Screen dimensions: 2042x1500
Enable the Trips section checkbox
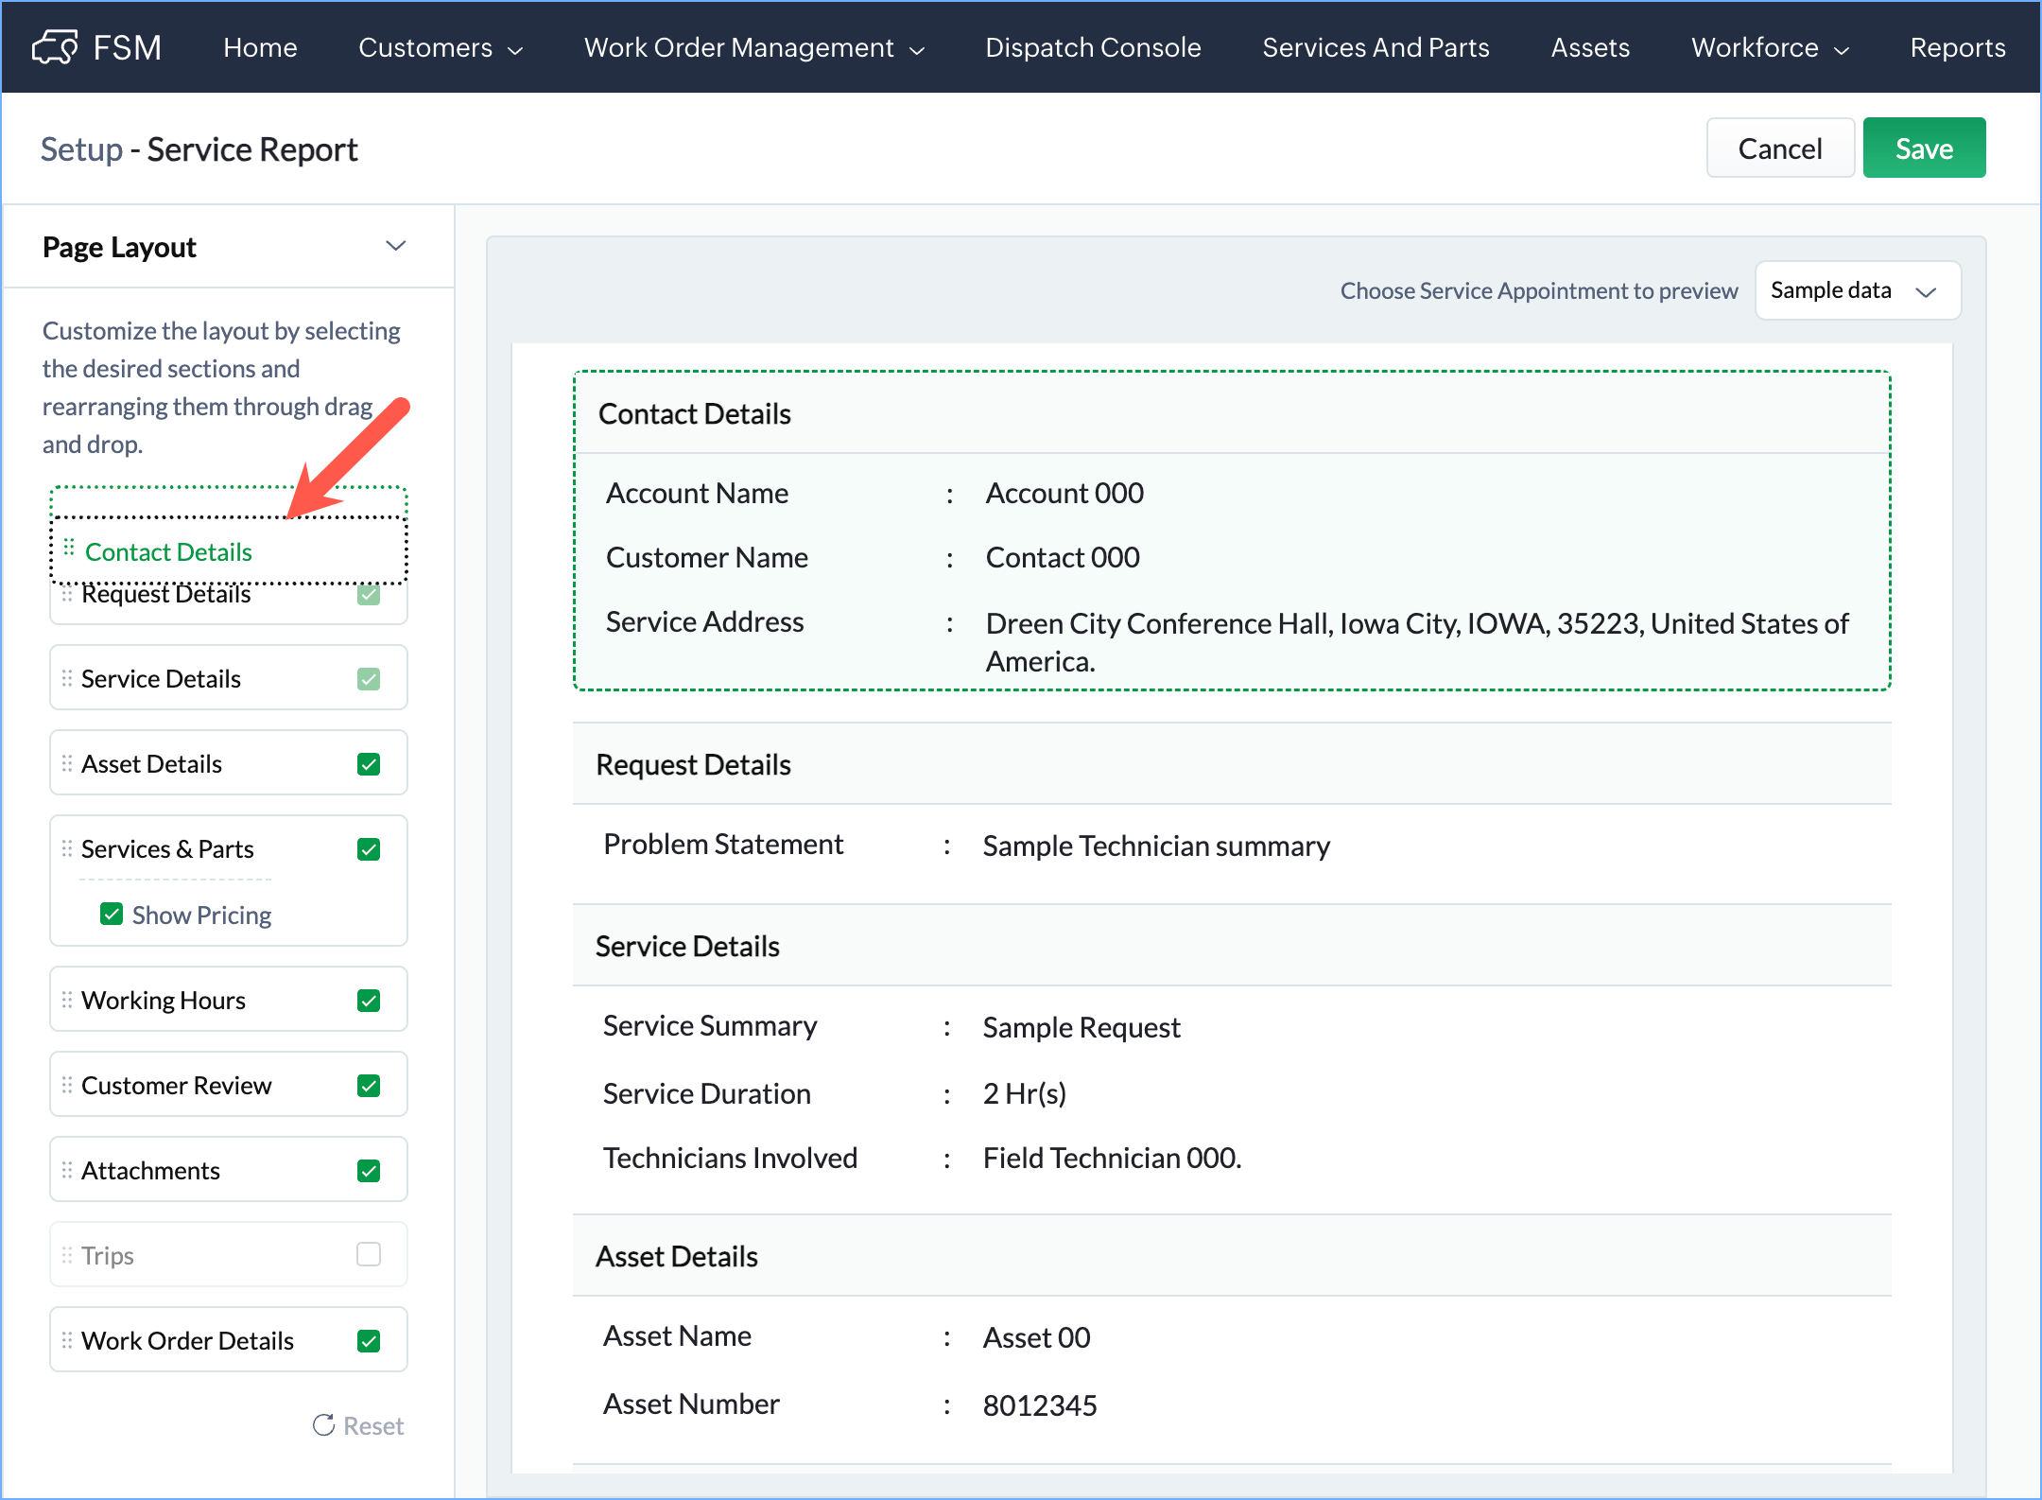click(369, 1254)
